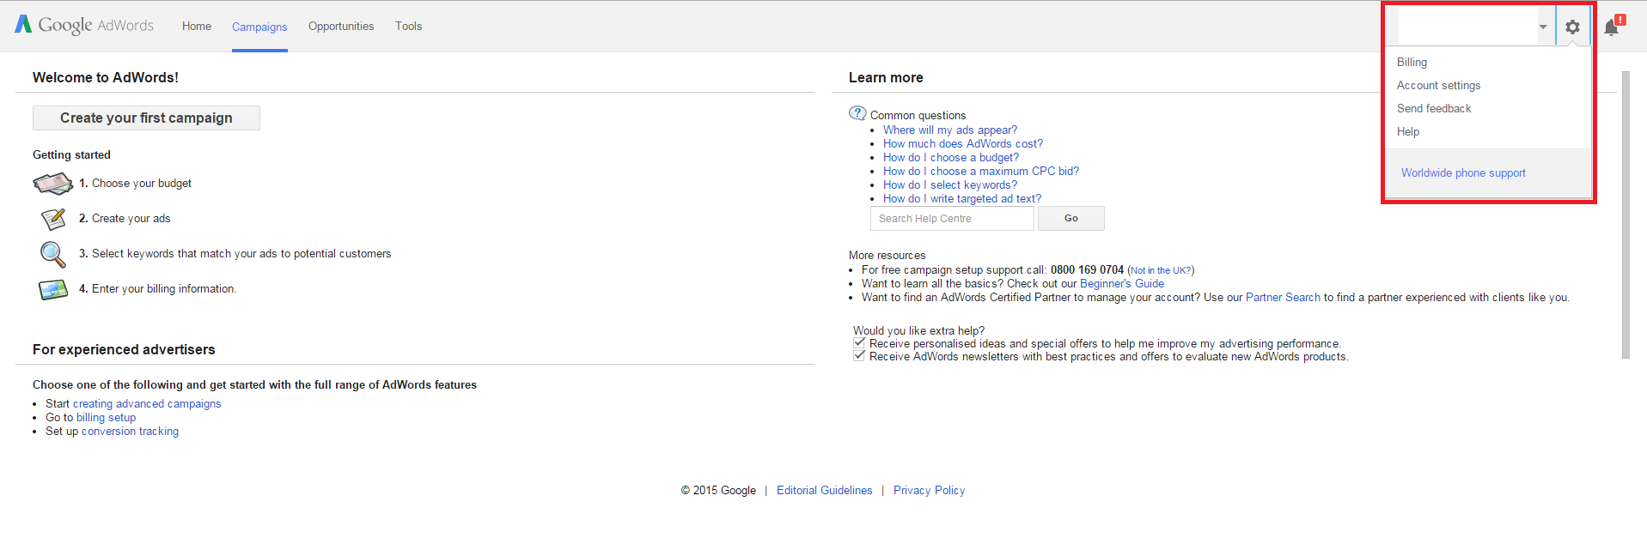Open the Partner Search link
This screenshot has height=550, width=1647.
pyautogui.click(x=1283, y=297)
